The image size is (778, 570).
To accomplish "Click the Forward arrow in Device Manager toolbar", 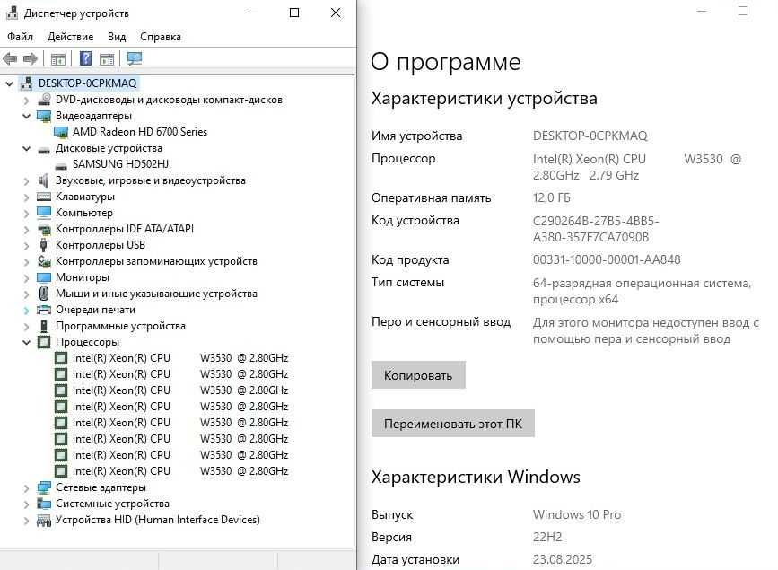I will tap(31, 59).
